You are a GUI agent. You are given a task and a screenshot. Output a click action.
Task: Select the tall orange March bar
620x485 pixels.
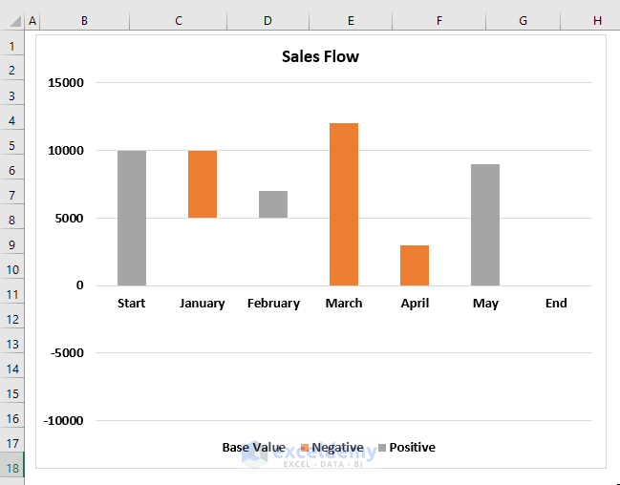[344, 204]
